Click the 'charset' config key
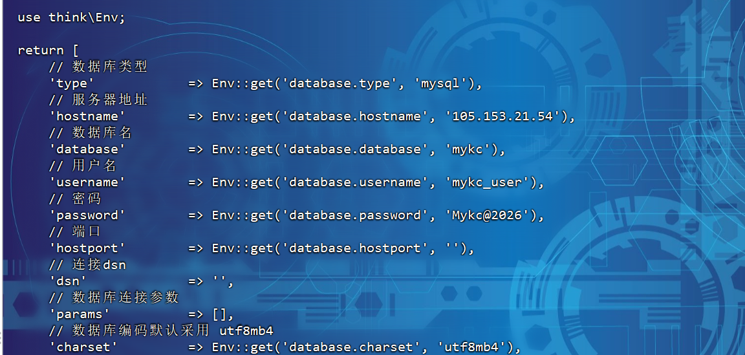Viewport: 745px width, 355px height. [x=83, y=347]
